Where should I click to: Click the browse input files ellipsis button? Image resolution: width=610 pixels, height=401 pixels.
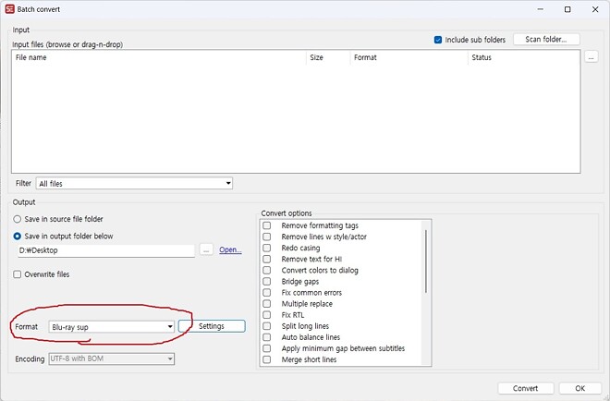[591, 57]
